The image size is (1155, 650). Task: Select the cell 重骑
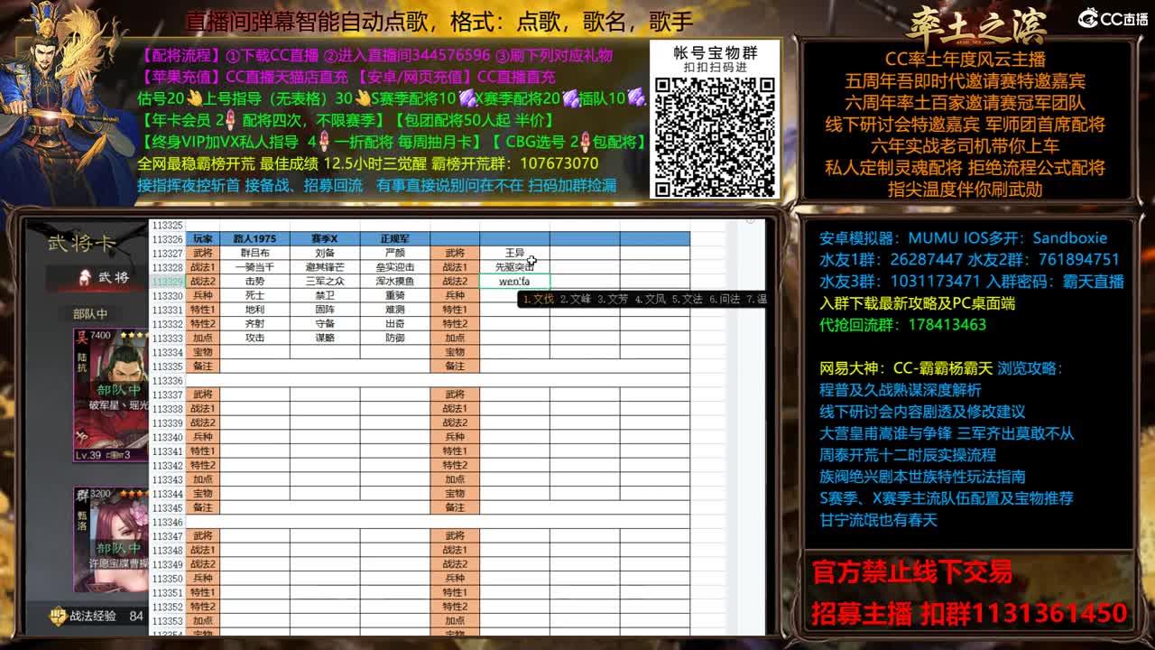394,295
